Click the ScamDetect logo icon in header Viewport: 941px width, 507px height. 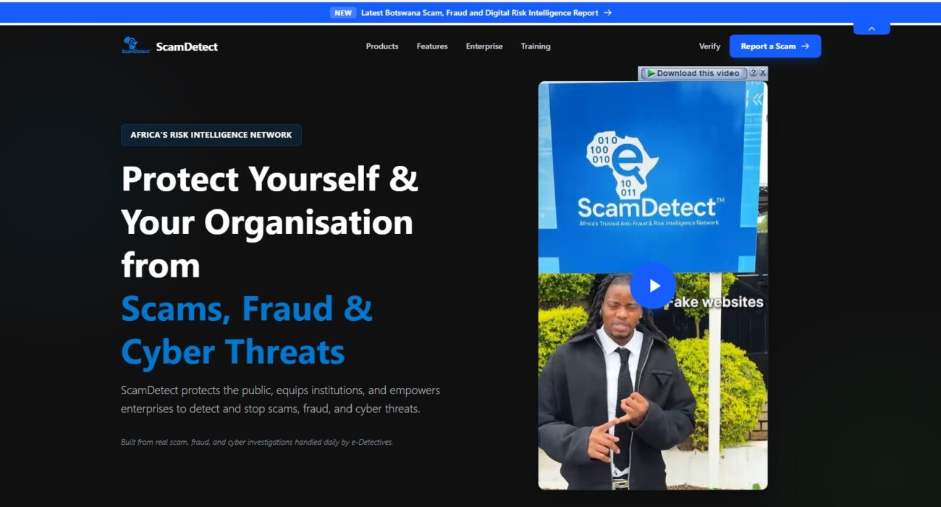[x=135, y=46]
